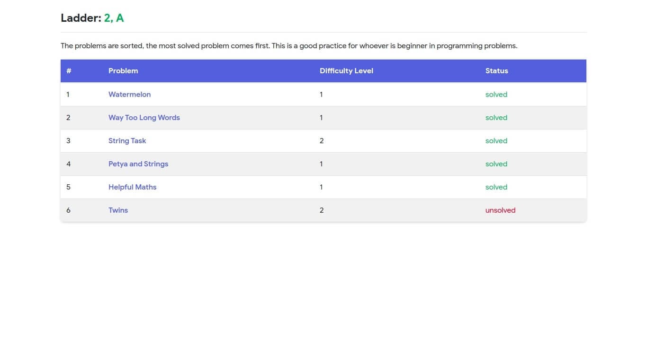Screen dimensions: 647x363
Task: Click row number 3 beside String Task
Action: pyautogui.click(x=68, y=141)
